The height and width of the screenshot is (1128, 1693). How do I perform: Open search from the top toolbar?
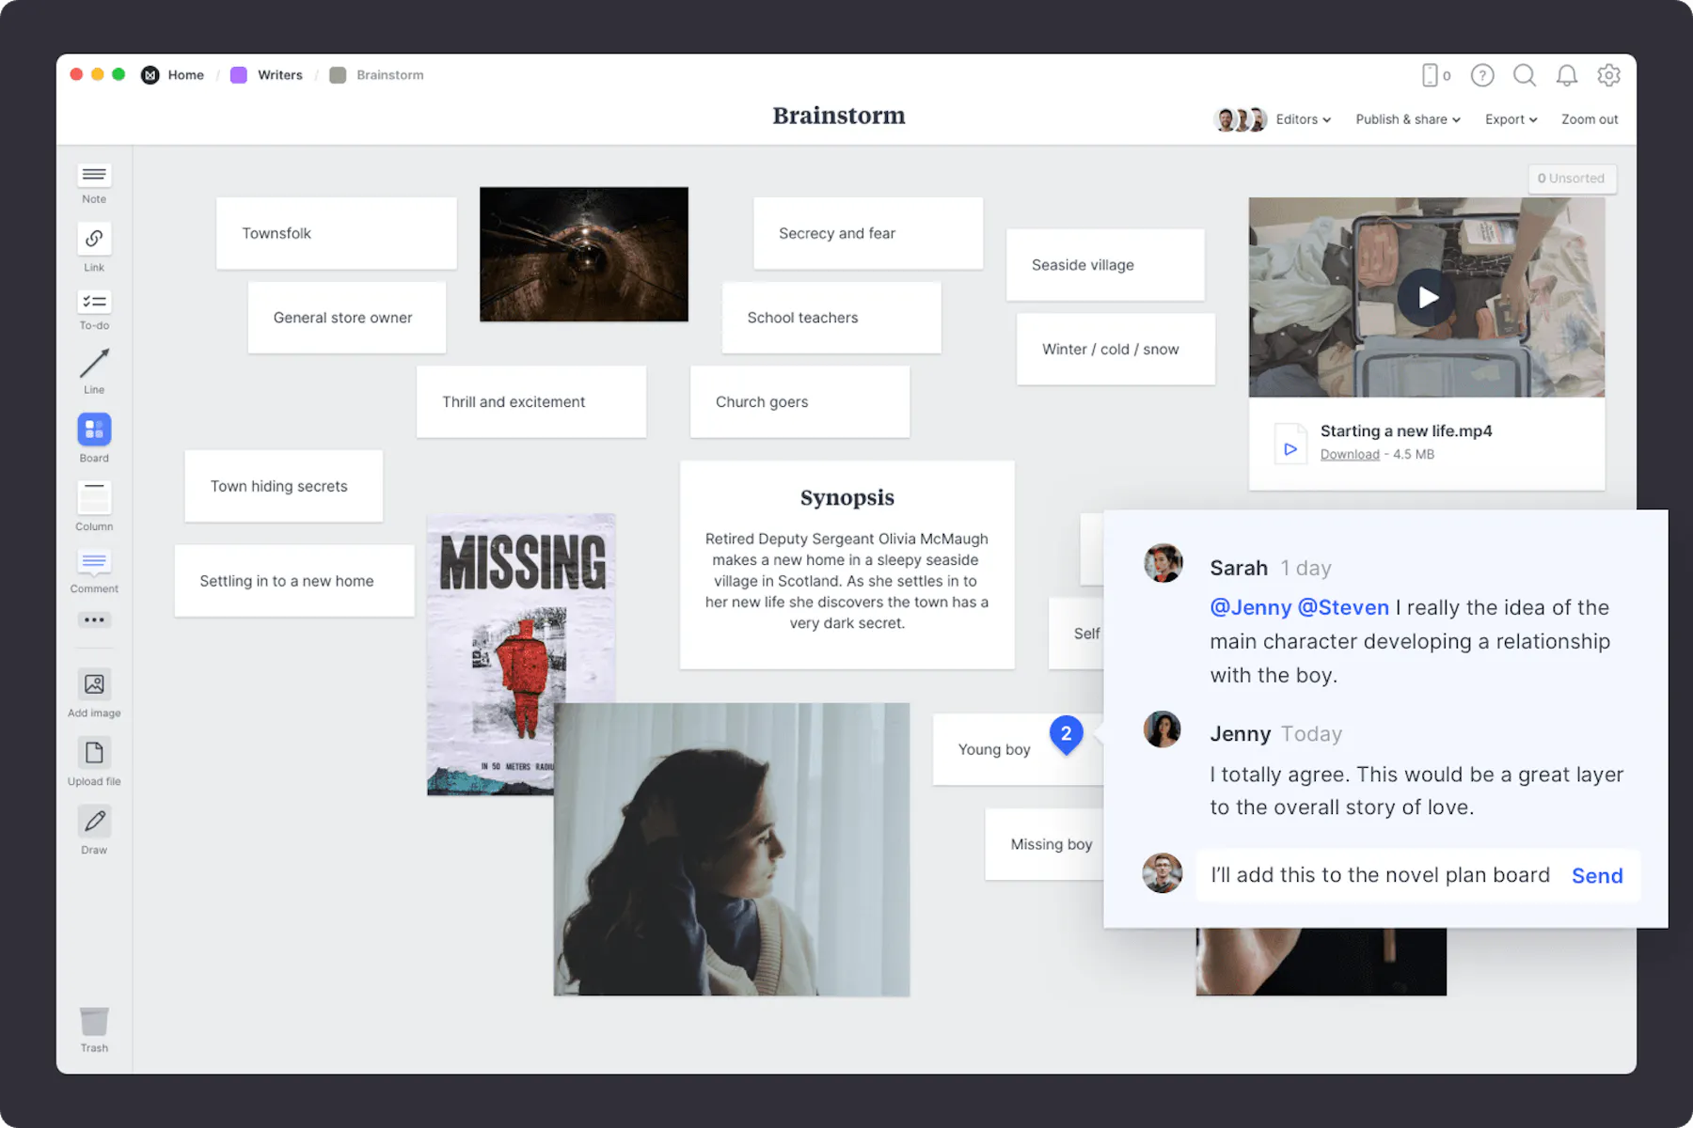1525,75
